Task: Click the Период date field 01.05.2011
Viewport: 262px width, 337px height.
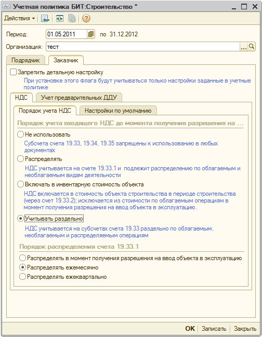Action: point(67,34)
